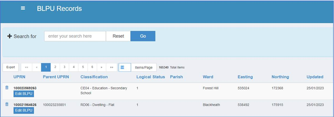
Task: Select page 5 of results
Action: click(83, 67)
